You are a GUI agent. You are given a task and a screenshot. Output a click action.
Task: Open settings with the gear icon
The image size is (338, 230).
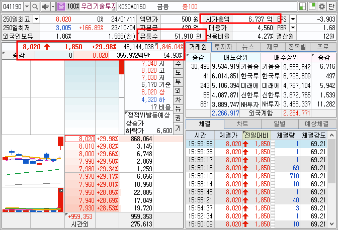pyautogui.click(x=321, y=7)
